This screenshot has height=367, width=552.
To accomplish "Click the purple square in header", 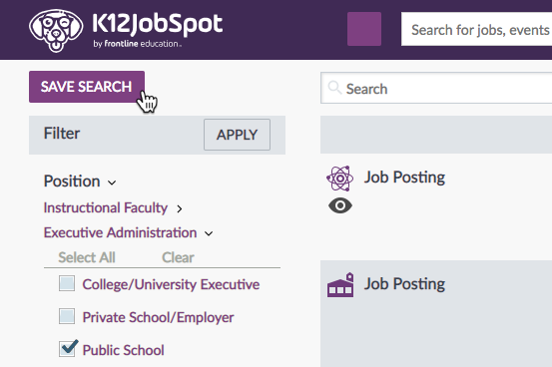I will click(364, 29).
